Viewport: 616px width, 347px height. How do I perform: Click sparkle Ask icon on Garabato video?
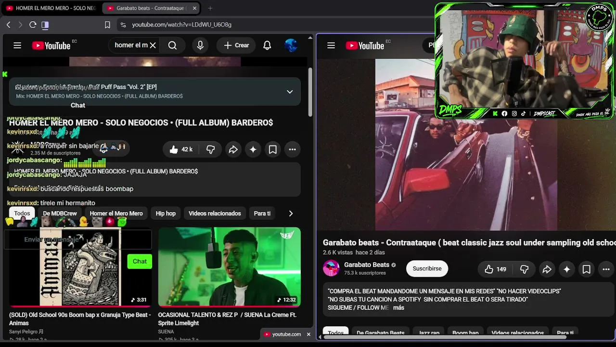point(566,269)
